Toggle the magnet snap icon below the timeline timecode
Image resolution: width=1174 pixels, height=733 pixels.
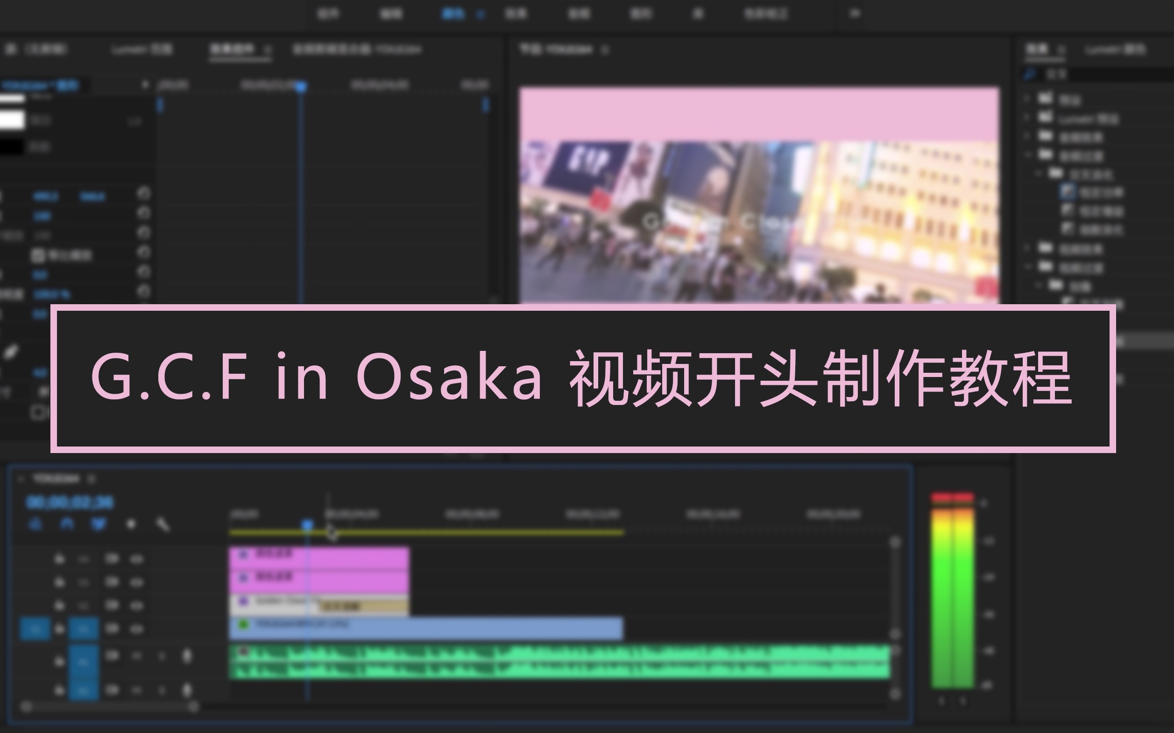click(67, 524)
